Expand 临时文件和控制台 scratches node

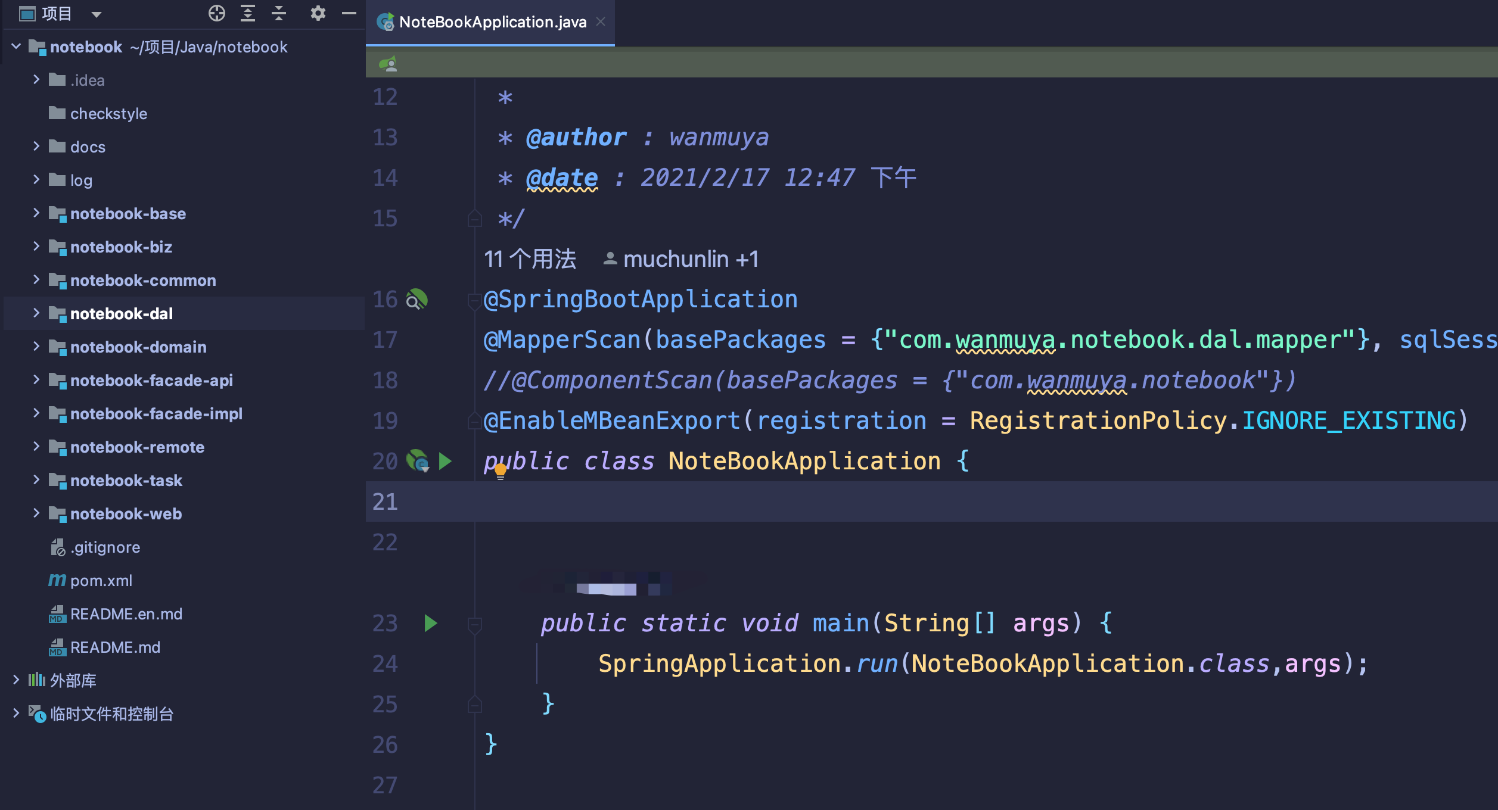tap(16, 713)
